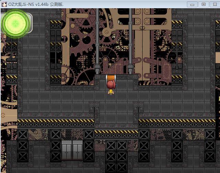Click the gray double-door elevator
Image resolution: width=220 pixels, height=173 pixels.
coord(72,150)
